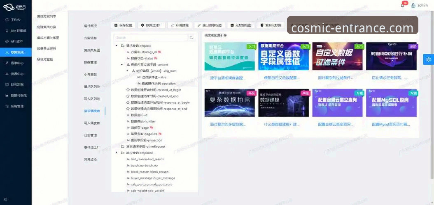Collapse the 响应参数-response tree node
The width and height of the screenshot is (434, 205).
coord(117,153)
